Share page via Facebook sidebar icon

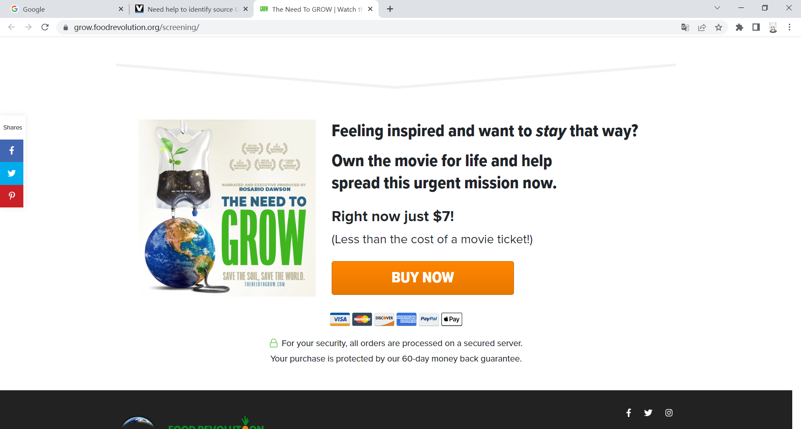12,151
